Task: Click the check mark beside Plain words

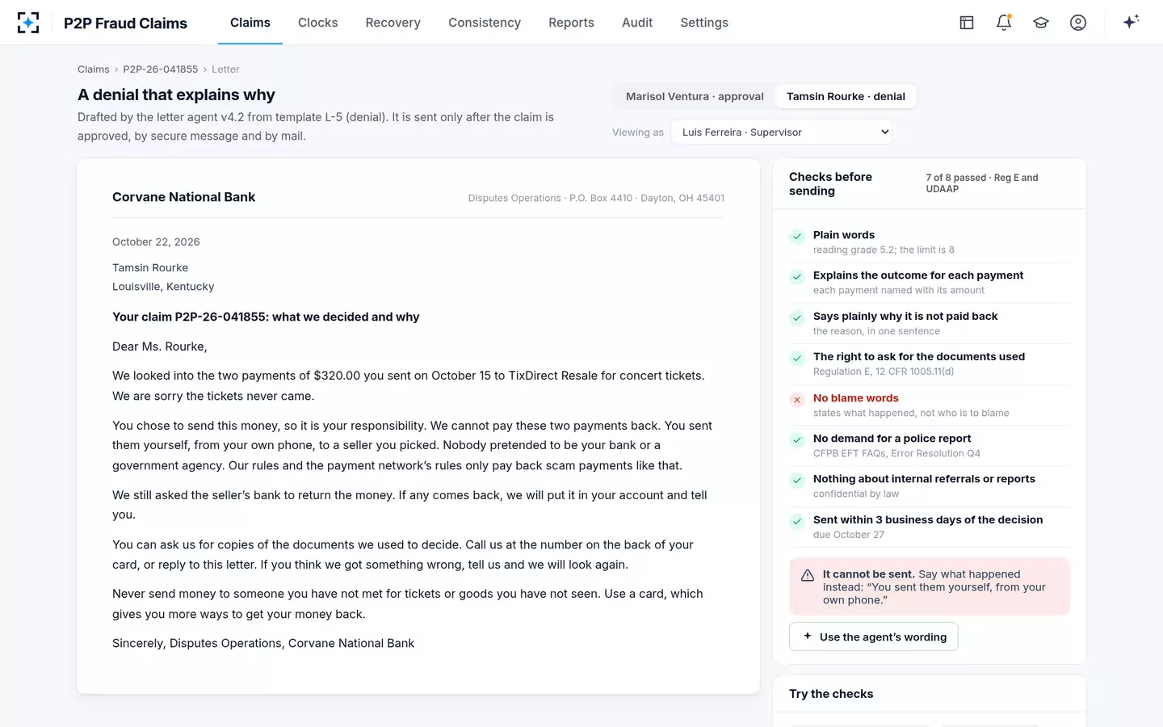Action: click(x=797, y=237)
